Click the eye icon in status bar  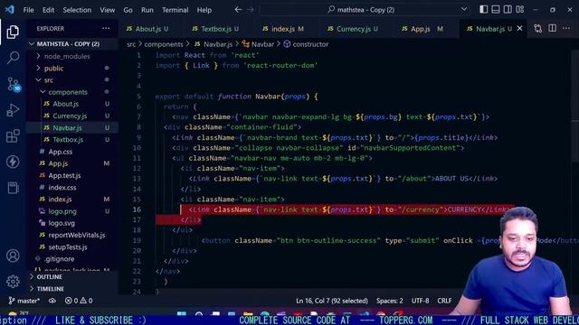pos(52,301)
